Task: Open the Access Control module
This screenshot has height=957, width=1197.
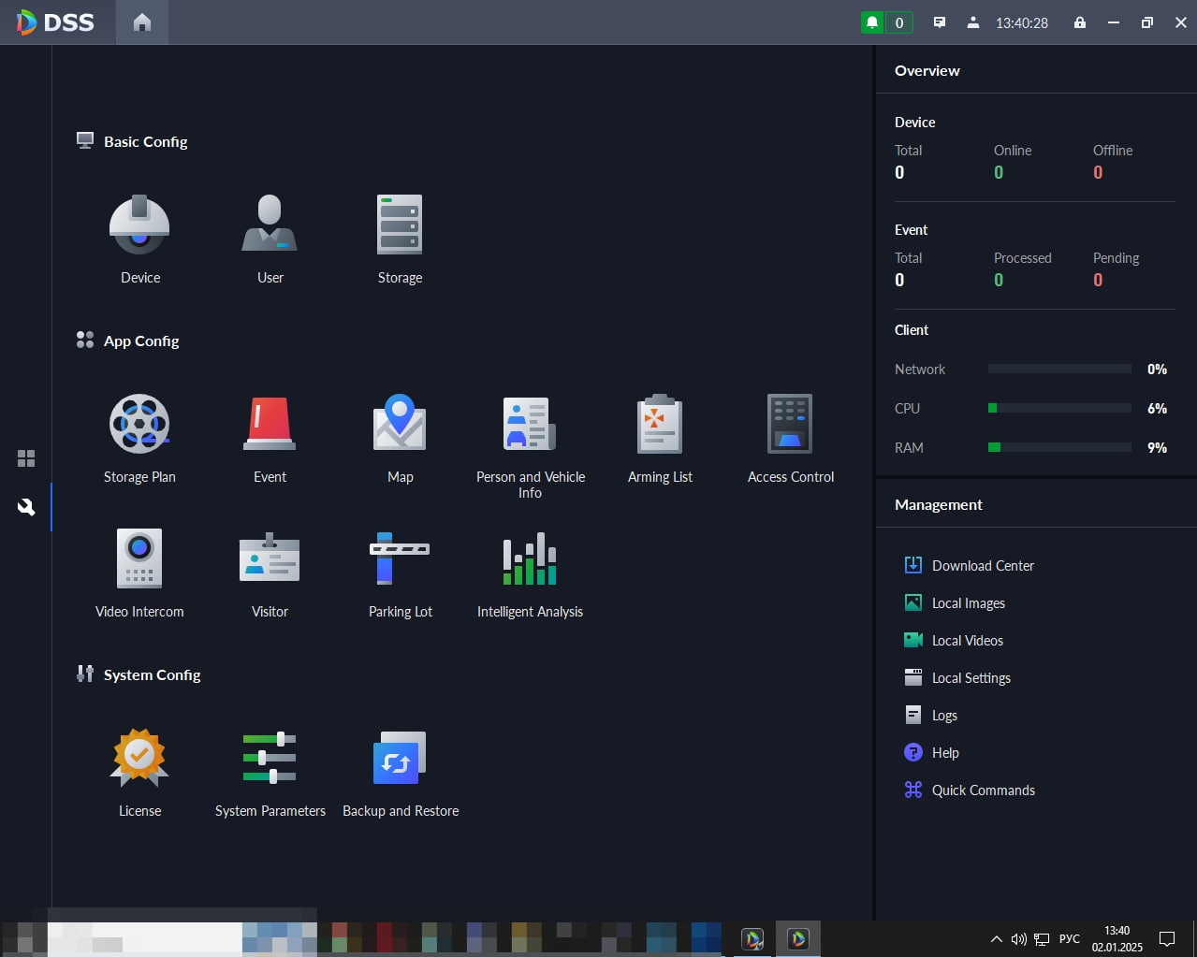Action: pyautogui.click(x=790, y=424)
